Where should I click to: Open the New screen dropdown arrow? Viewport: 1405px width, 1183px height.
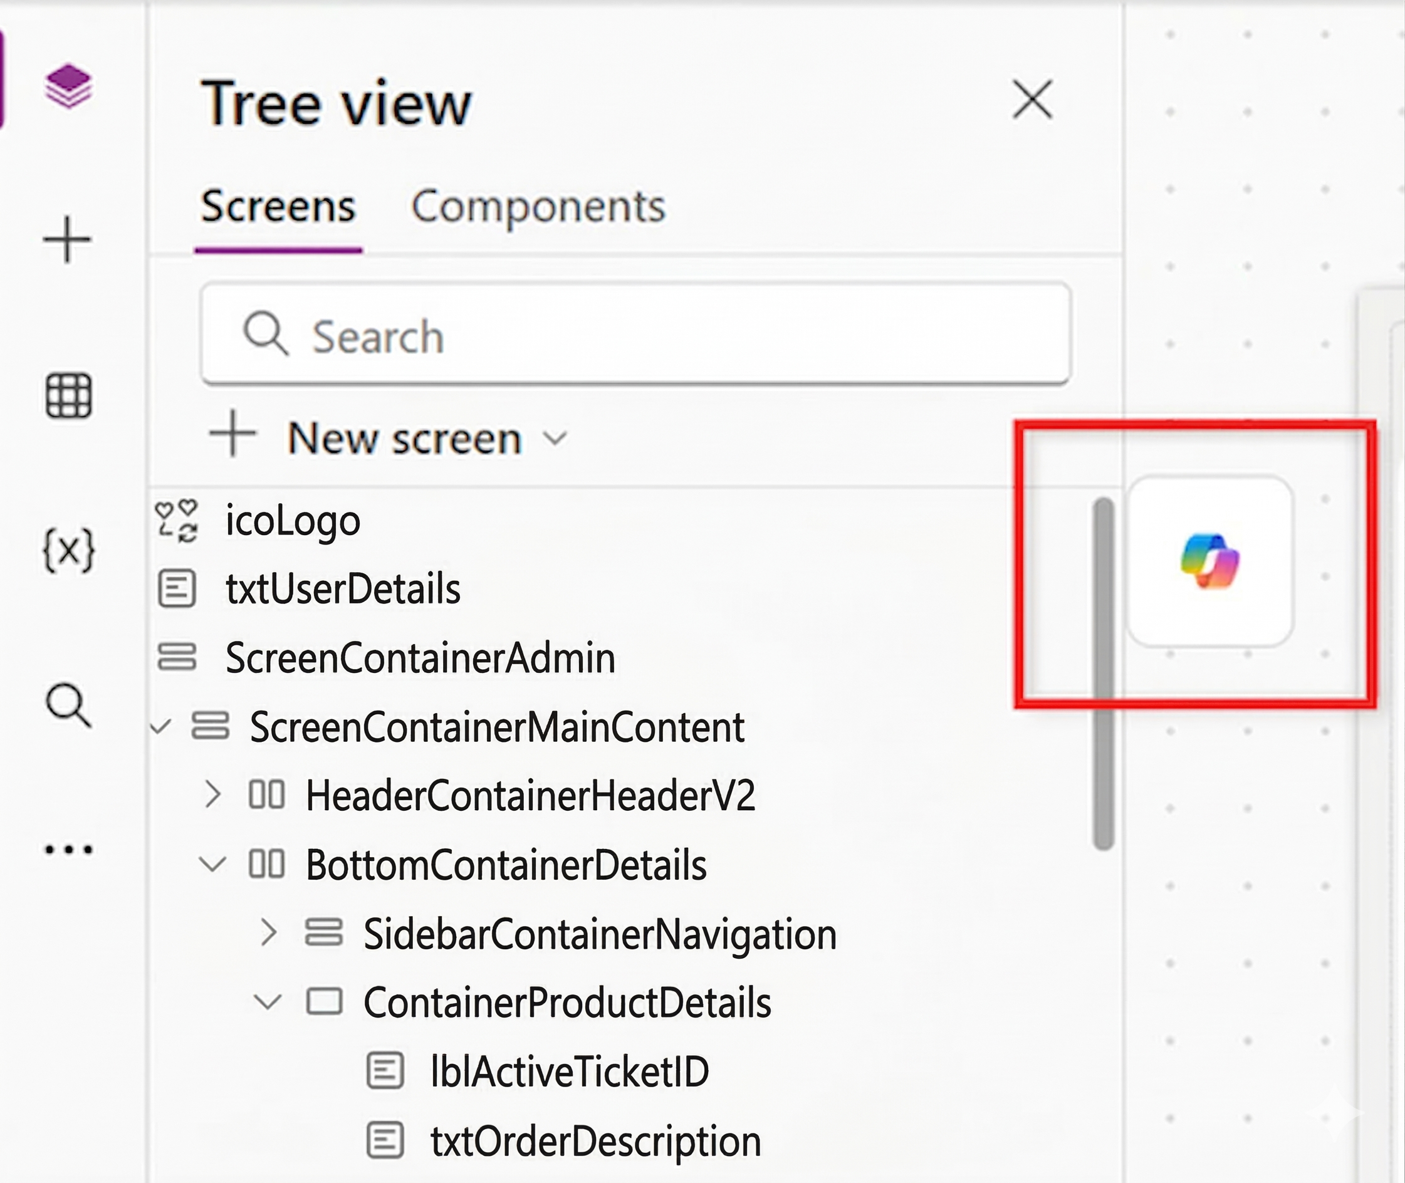pyautogui.click(x=555, y=439)
